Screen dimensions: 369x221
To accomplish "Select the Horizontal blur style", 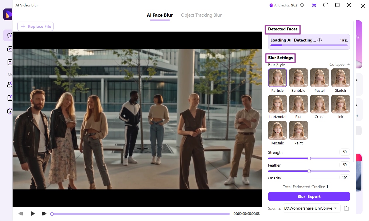I will (277, 104).
